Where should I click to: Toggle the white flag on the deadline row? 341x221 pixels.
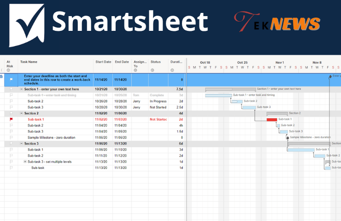coord(12,80)
